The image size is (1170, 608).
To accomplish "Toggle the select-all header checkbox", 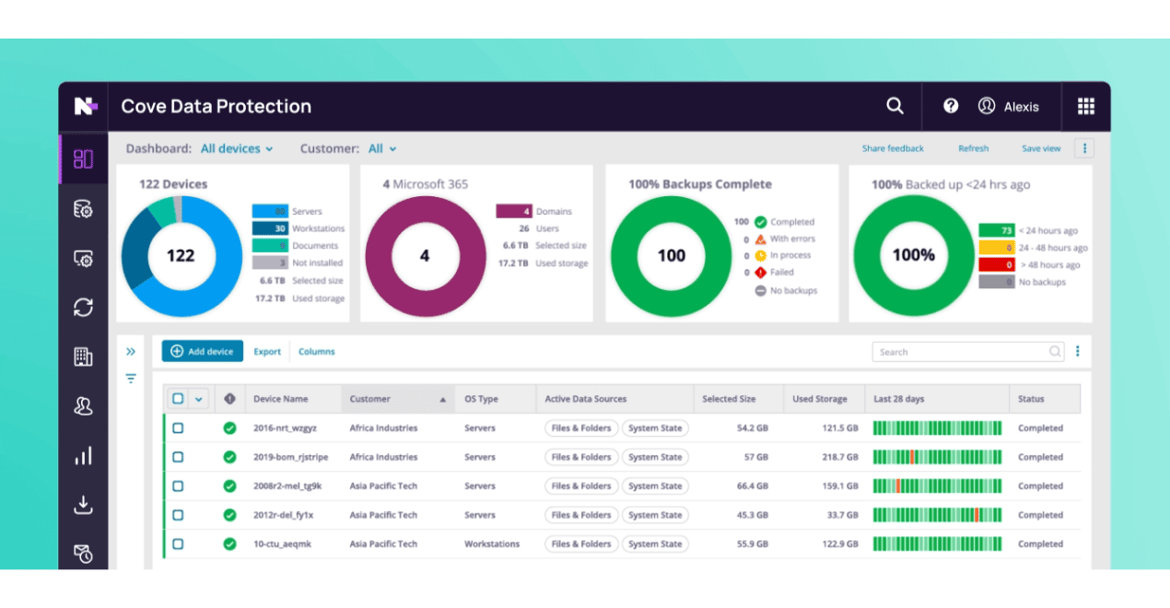I will tap(178, 399).
